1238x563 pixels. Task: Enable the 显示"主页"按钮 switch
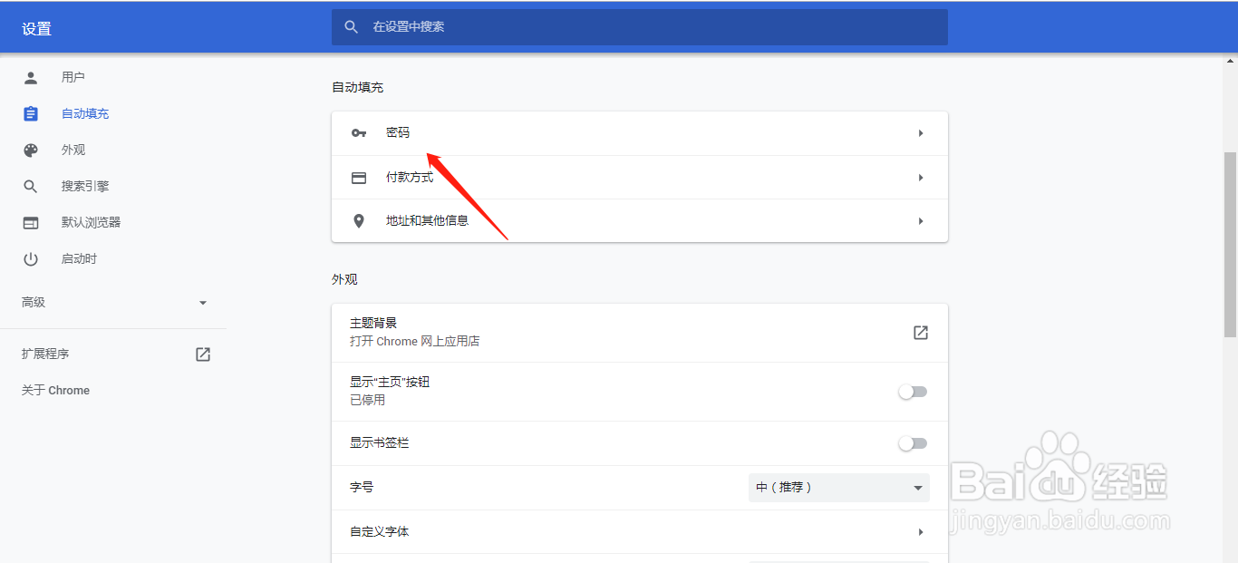tap(913, 391)
